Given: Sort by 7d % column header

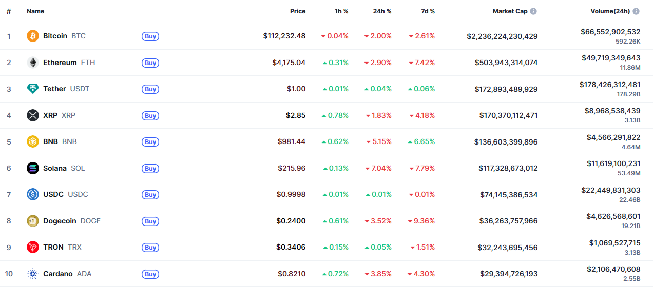Looking at the screenshot, I should pyautogui.click(x=426, y=11).
